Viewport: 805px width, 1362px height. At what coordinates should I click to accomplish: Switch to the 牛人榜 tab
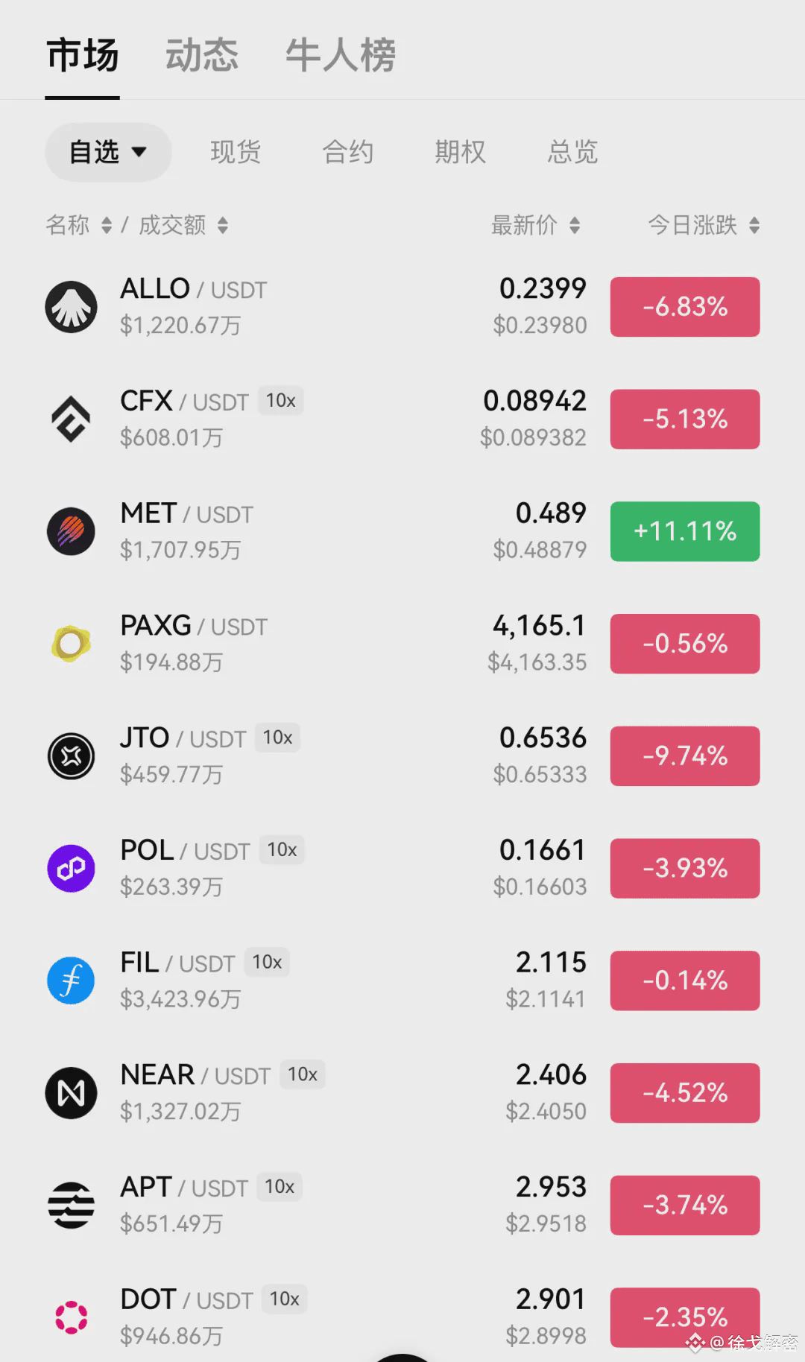point(341,56)
